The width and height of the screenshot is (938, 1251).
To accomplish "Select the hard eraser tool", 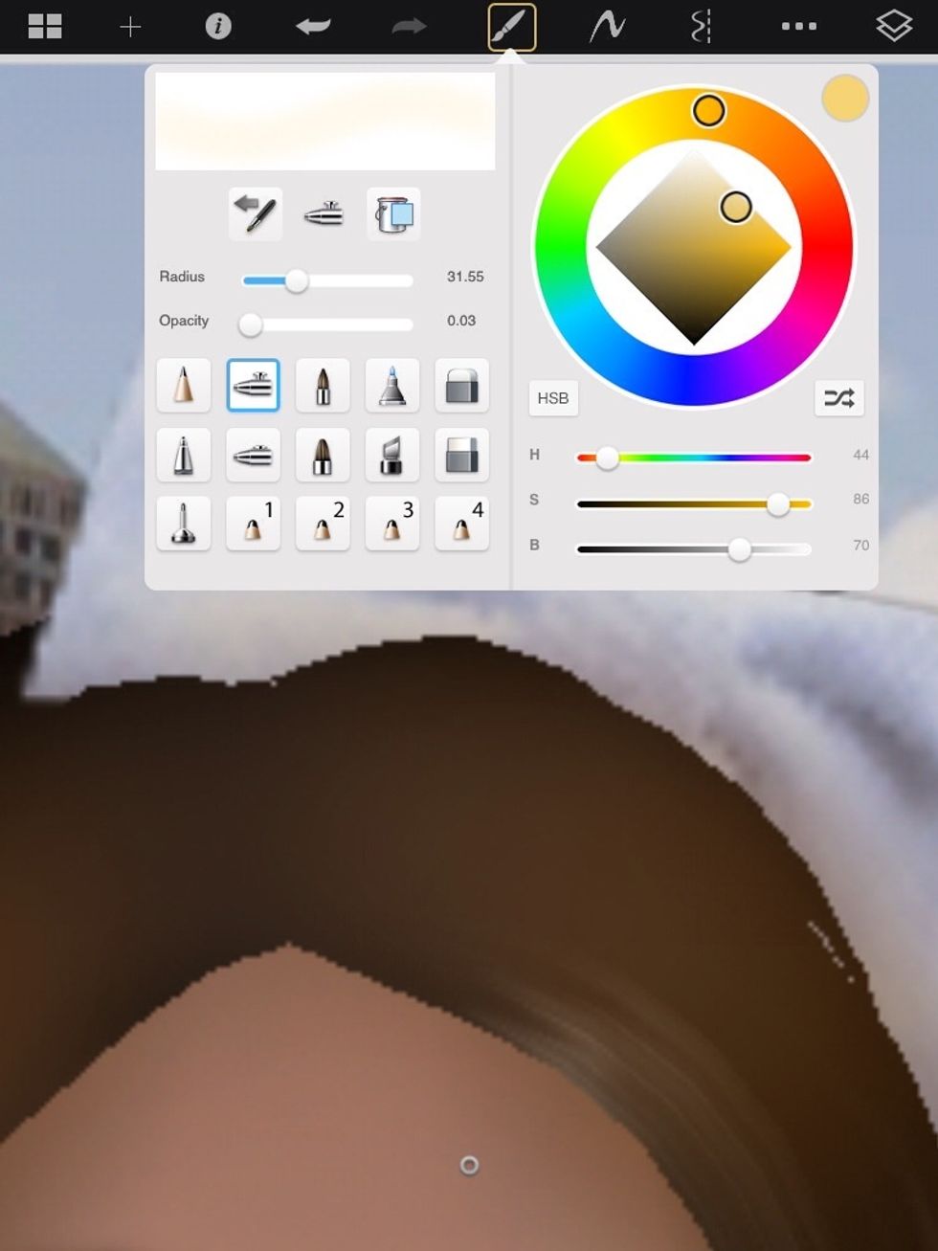I will coord(461,386).
